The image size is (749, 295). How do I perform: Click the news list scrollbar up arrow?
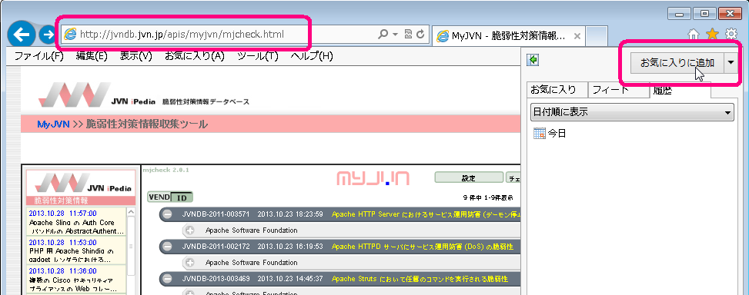[131, 211]
